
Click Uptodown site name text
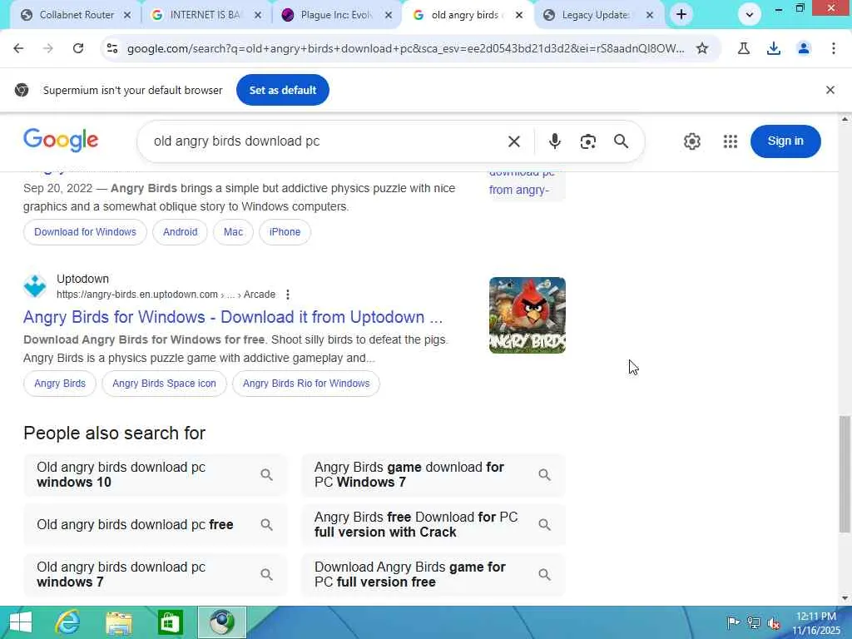click(82, 279)
